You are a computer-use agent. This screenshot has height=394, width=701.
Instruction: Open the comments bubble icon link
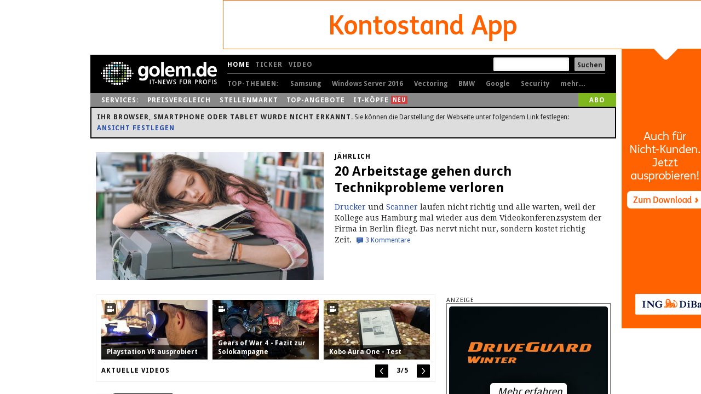pos(360,240)
